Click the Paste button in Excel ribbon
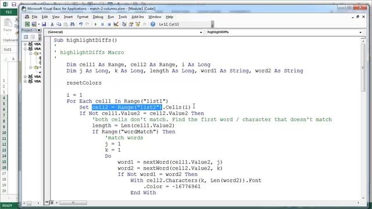Screen dimensions: 372x209 tap(8, 25)
